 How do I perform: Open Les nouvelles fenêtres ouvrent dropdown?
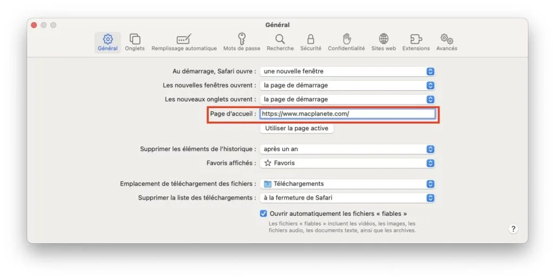[x=347, y=85]
